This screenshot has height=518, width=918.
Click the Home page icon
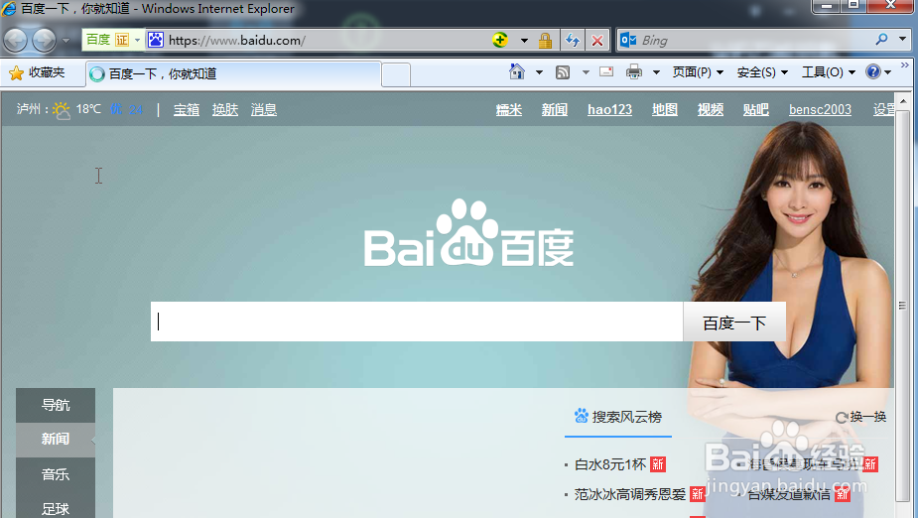click(517, 72)
